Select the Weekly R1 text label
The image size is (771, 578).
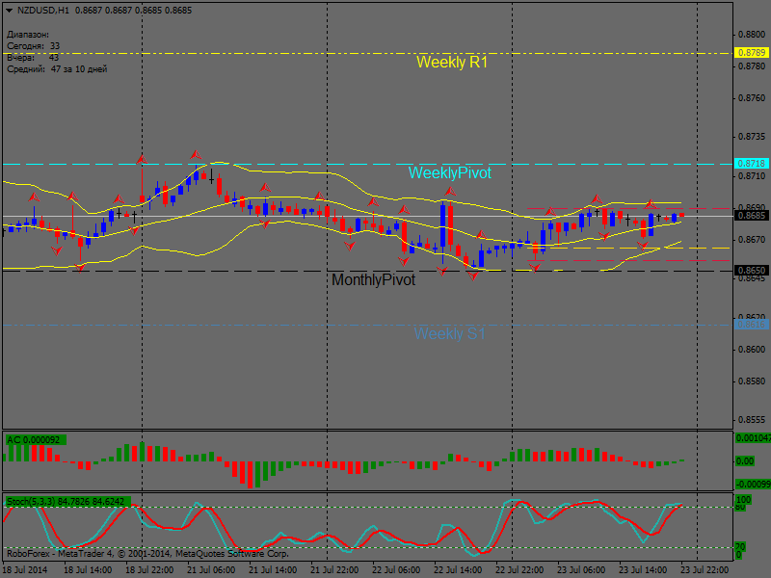452,63
